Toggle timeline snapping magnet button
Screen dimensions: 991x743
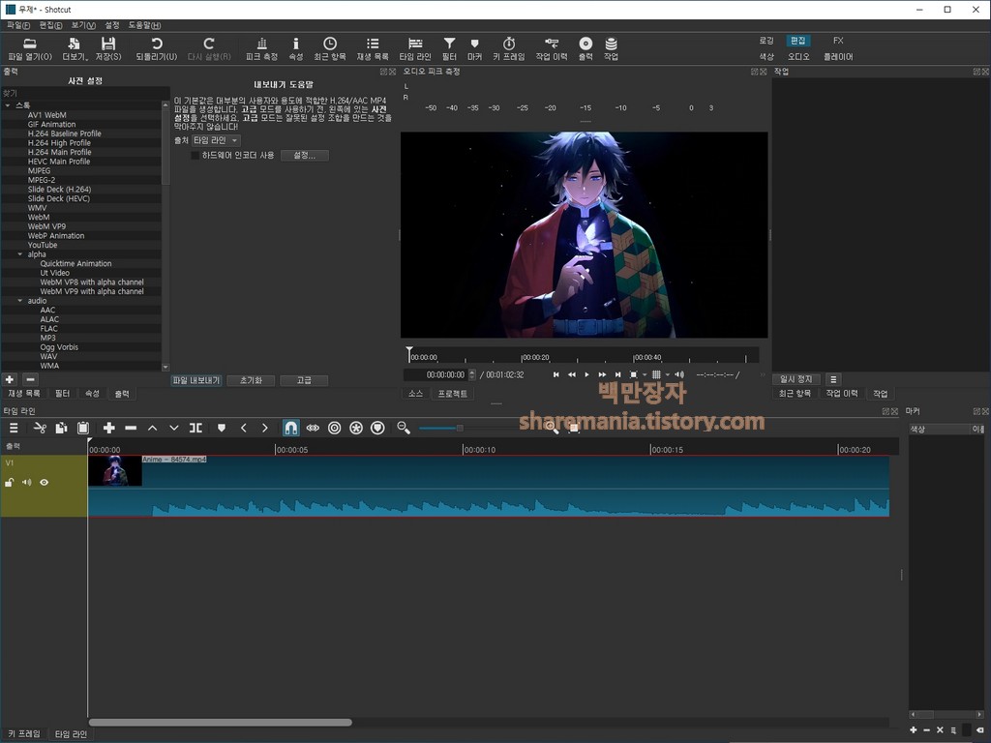click(x=290, y=428)
